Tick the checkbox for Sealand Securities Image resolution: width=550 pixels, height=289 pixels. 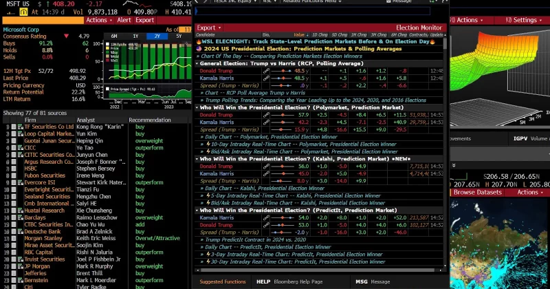click(14, 197)
